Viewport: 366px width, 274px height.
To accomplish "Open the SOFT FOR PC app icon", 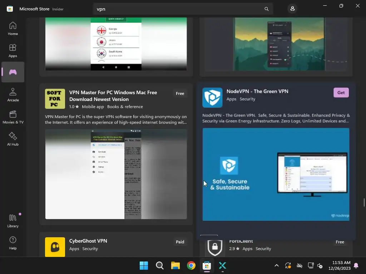I will coord(55,99).
